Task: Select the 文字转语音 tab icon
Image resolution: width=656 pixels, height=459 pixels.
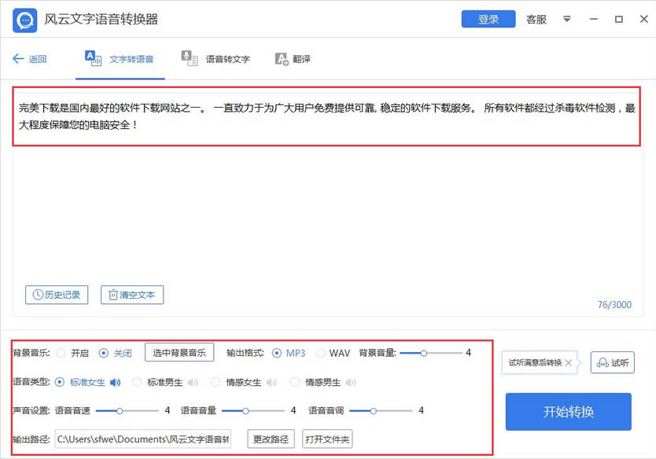Action: click(x=93, y=58)
